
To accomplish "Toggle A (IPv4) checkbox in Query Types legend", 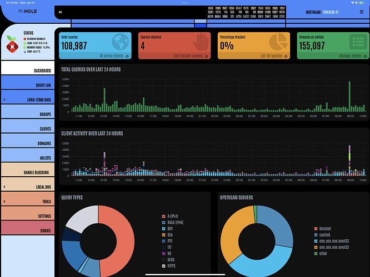I will (163, 216).
